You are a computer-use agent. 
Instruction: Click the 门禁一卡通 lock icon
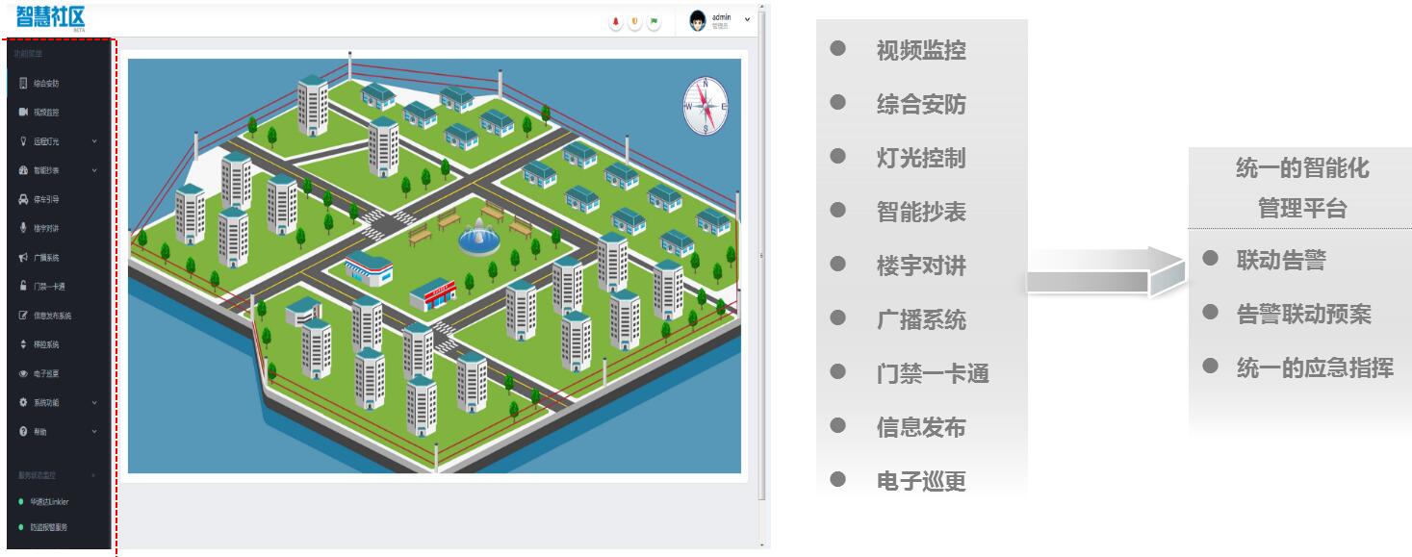pyautogui.click(x=27, y=286)
